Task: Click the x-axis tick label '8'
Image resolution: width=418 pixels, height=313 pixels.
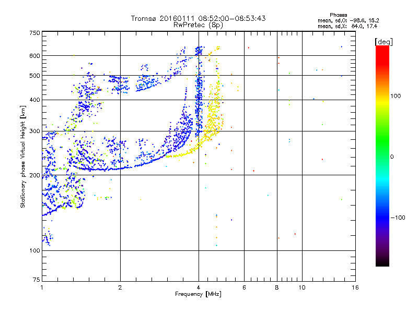Action: [277, 287]
